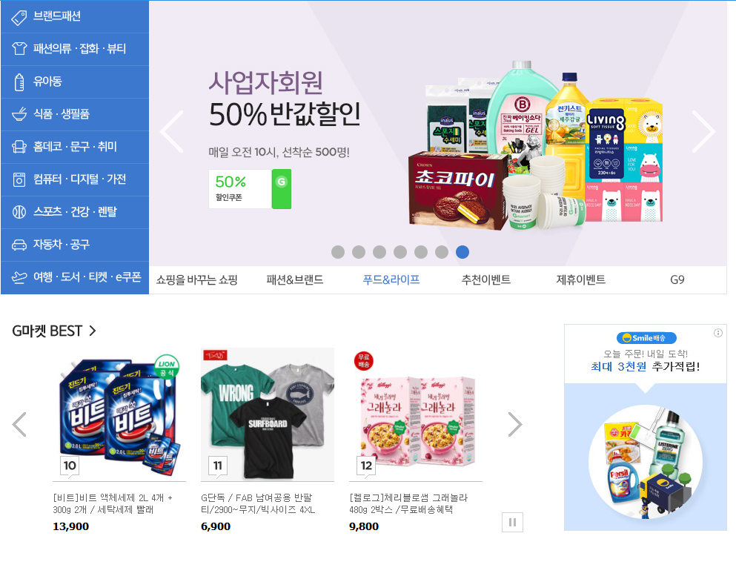This screenshot has width=736, height=579.
Task: Pause the G마켓 BEST auto-rotation
Action: click(x=513, y=522)
